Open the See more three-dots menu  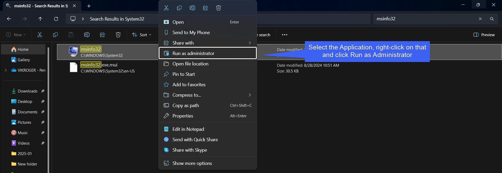point(285,35)
